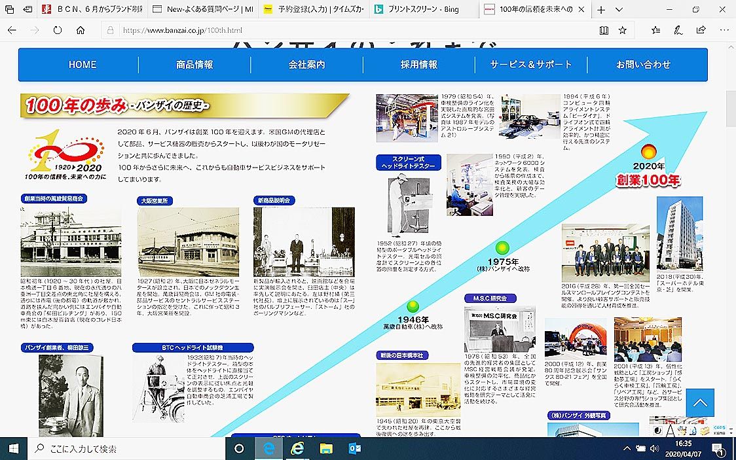Click the 100th anniversary 1920-2020 logo
This screenshot has height=460, width=736.
[x=66, y=154]
